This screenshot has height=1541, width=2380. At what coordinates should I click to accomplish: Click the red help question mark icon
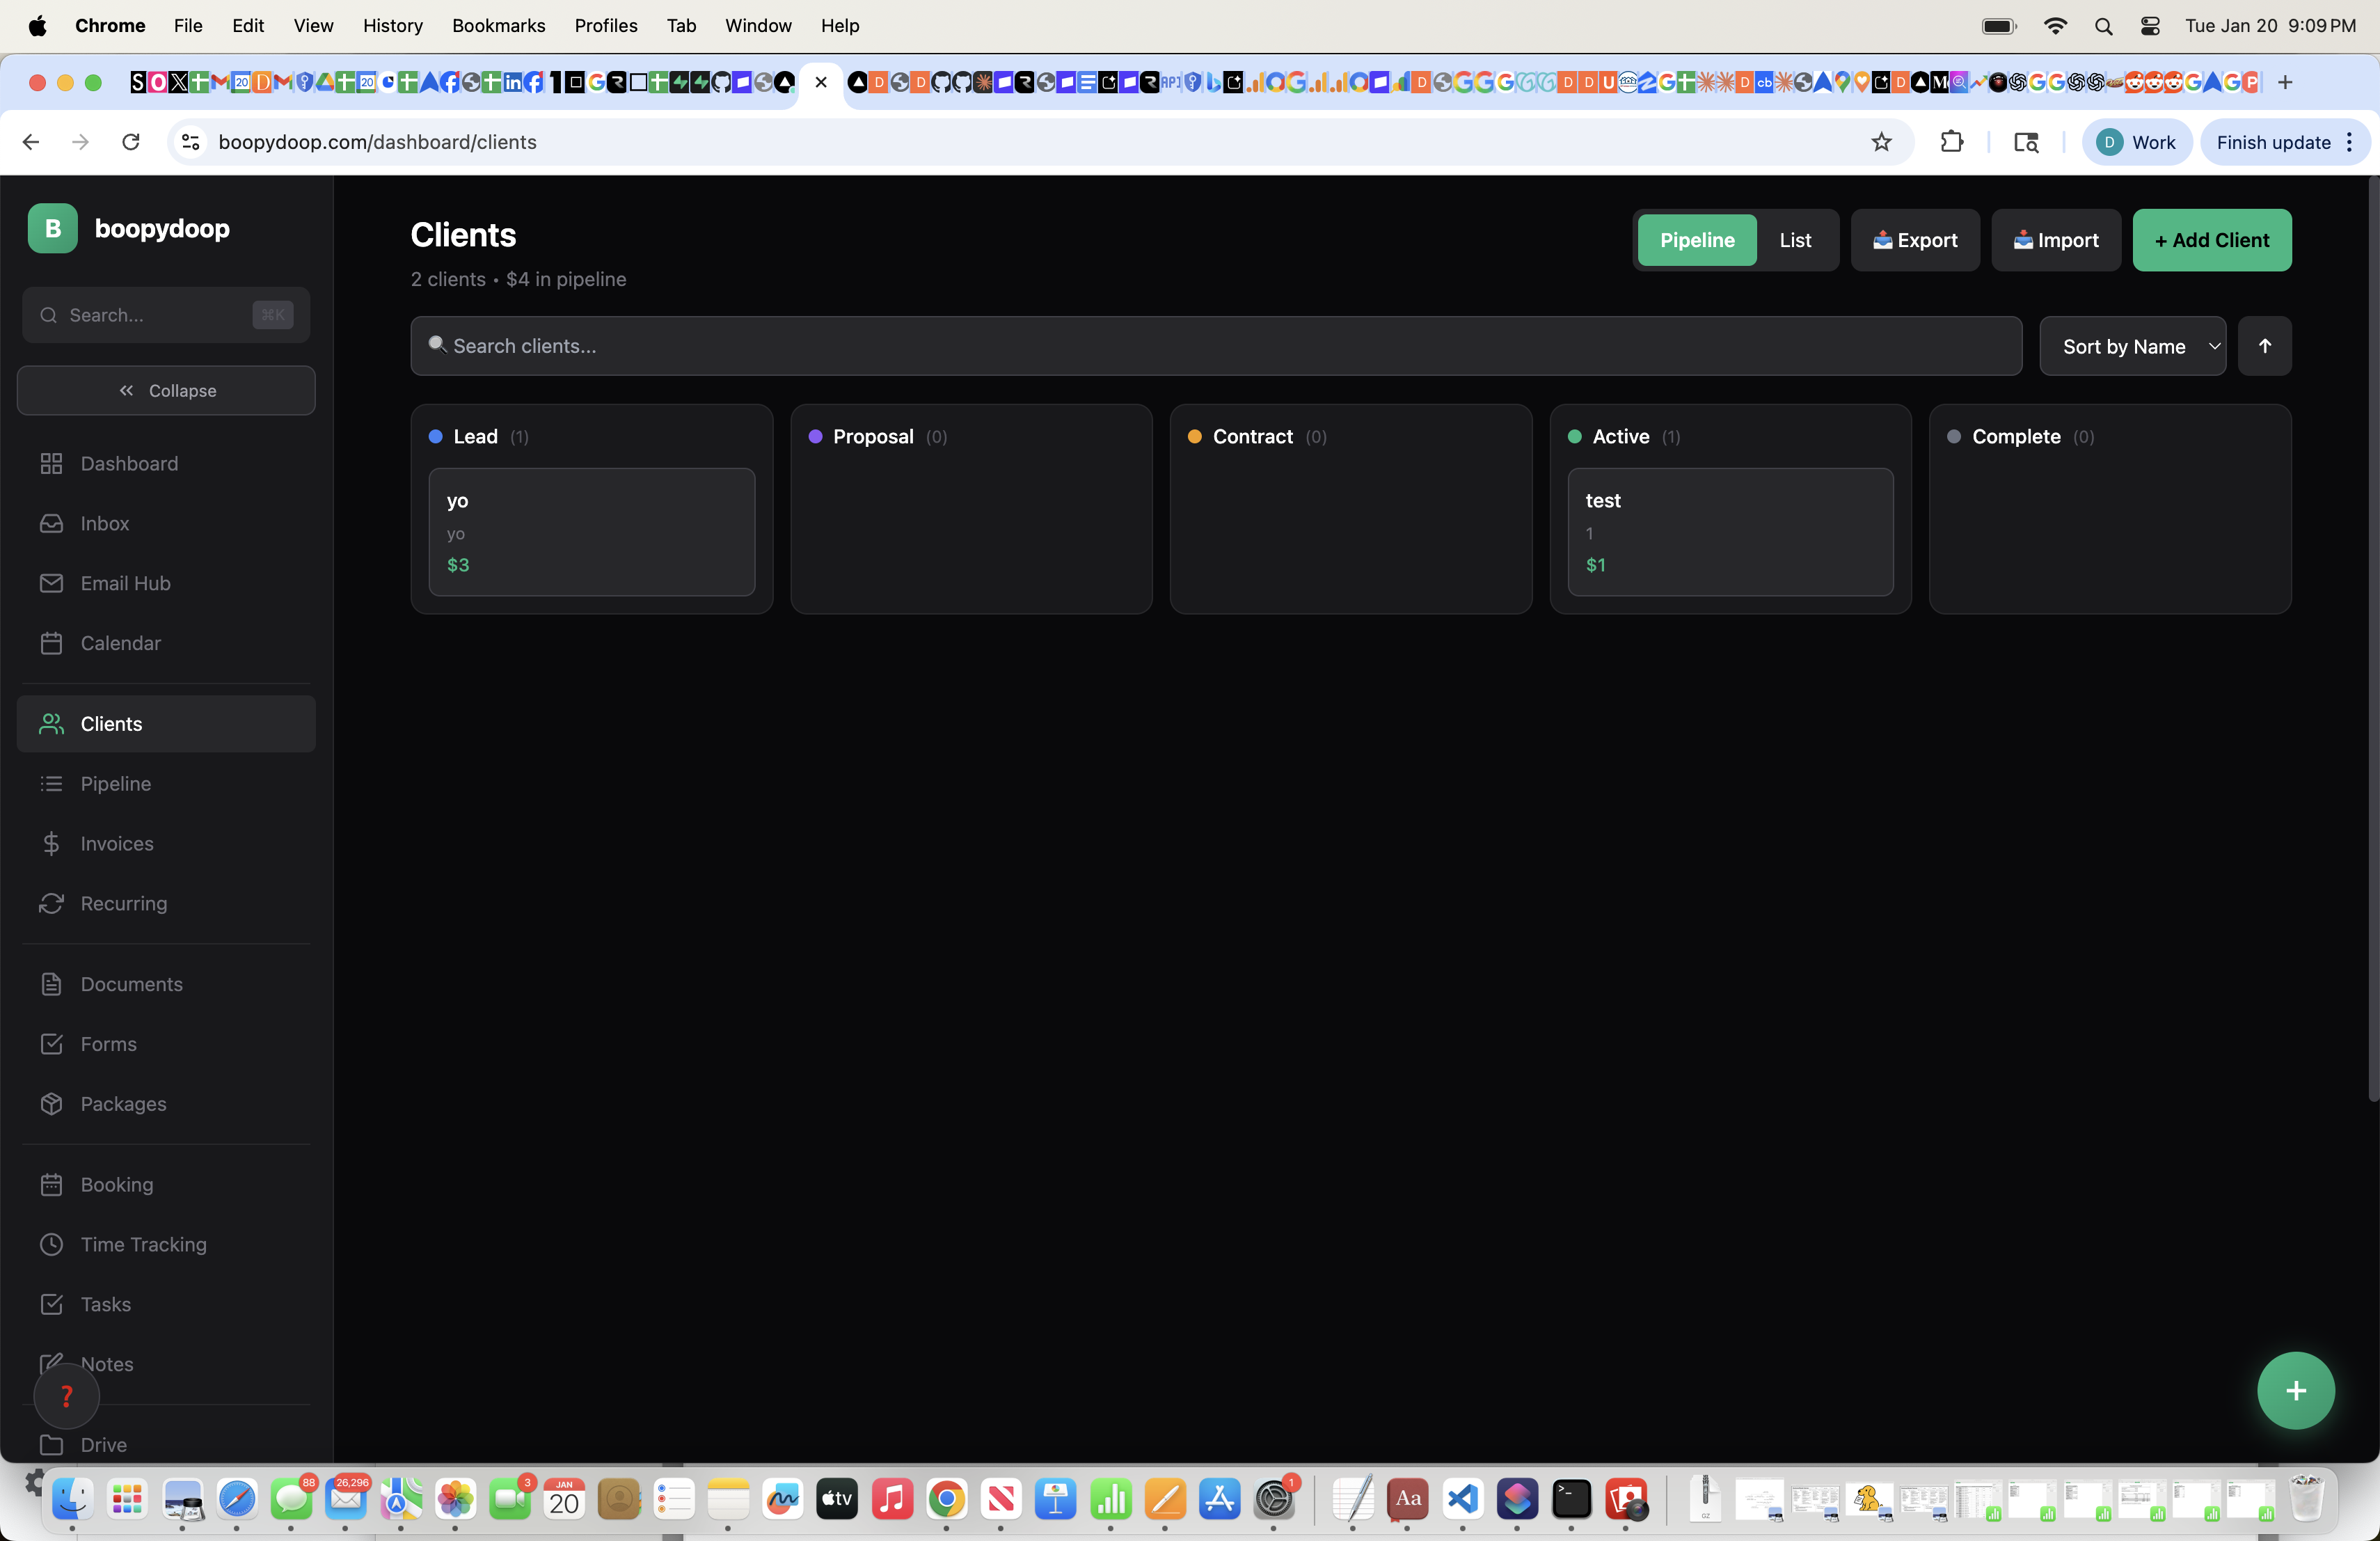click(66, 1396)
